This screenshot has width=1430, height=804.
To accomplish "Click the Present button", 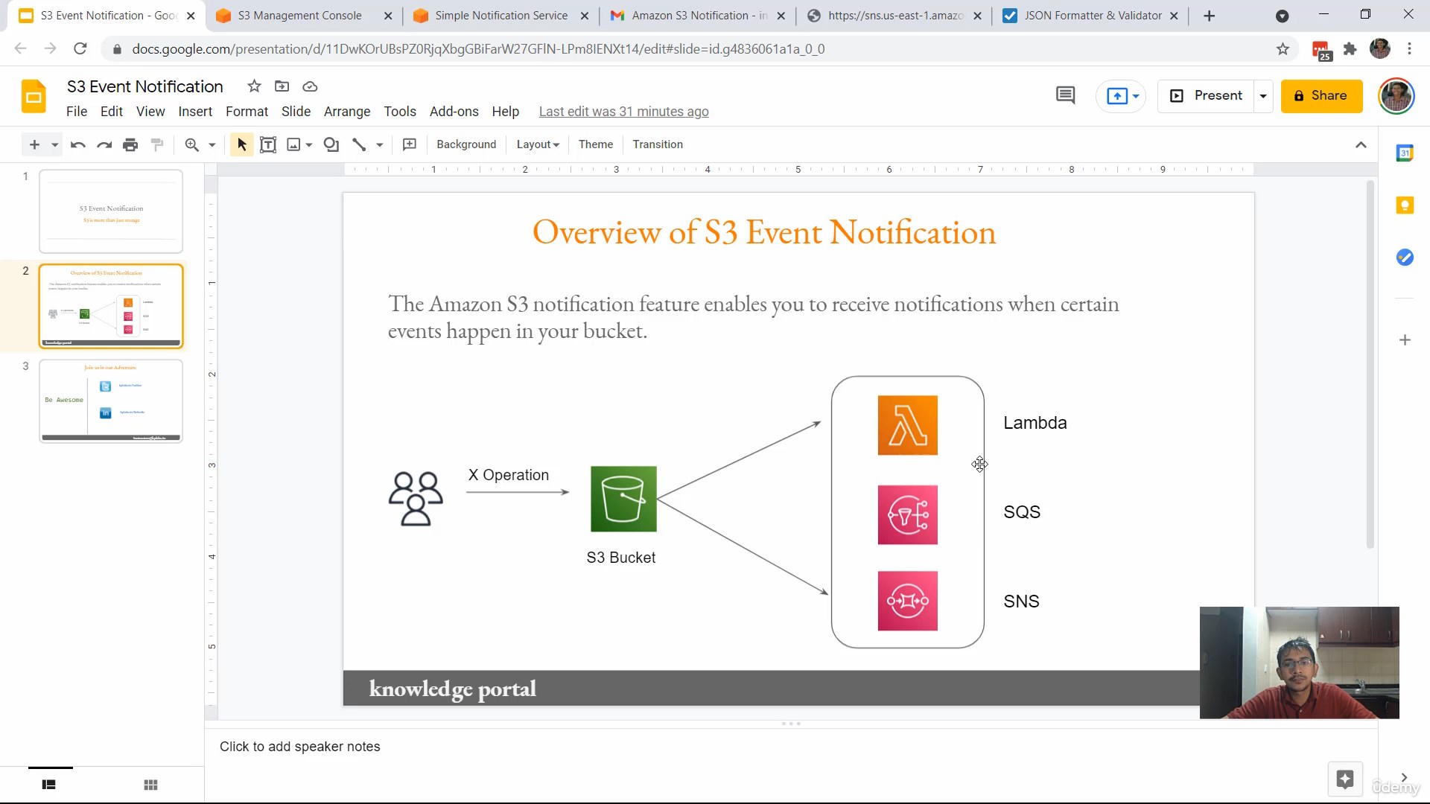I will click(x=1207, y=96).
